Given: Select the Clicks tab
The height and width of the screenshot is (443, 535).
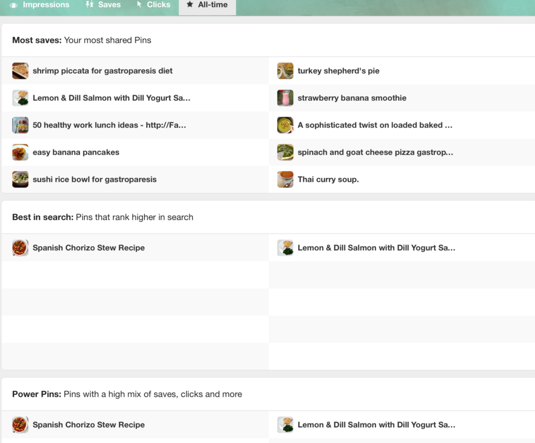Looking at the screenshot, I should [153, 5].
